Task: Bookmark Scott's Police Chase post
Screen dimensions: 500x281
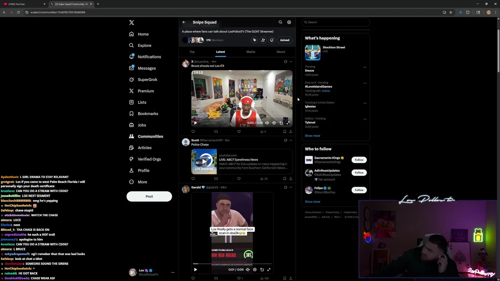Action: click(x=285, y=179)
